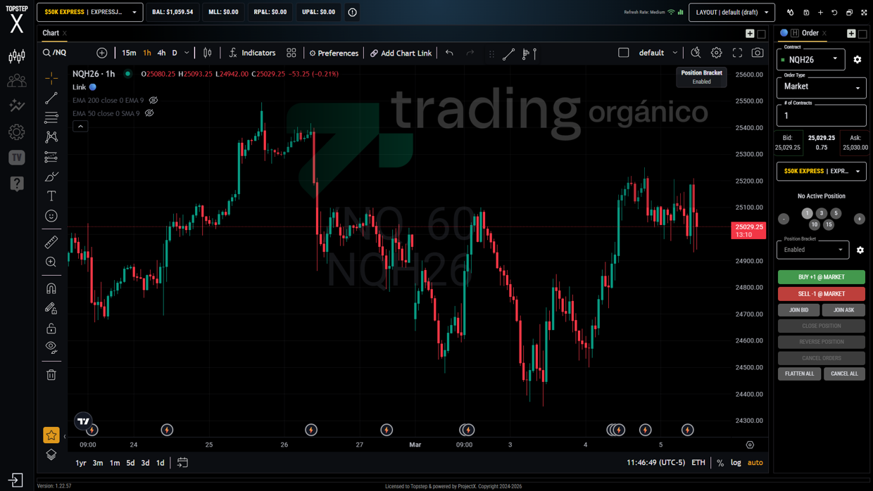Open the /NQ symbol search
This screenshot has width=873, height=491.
tap(55, 53)
